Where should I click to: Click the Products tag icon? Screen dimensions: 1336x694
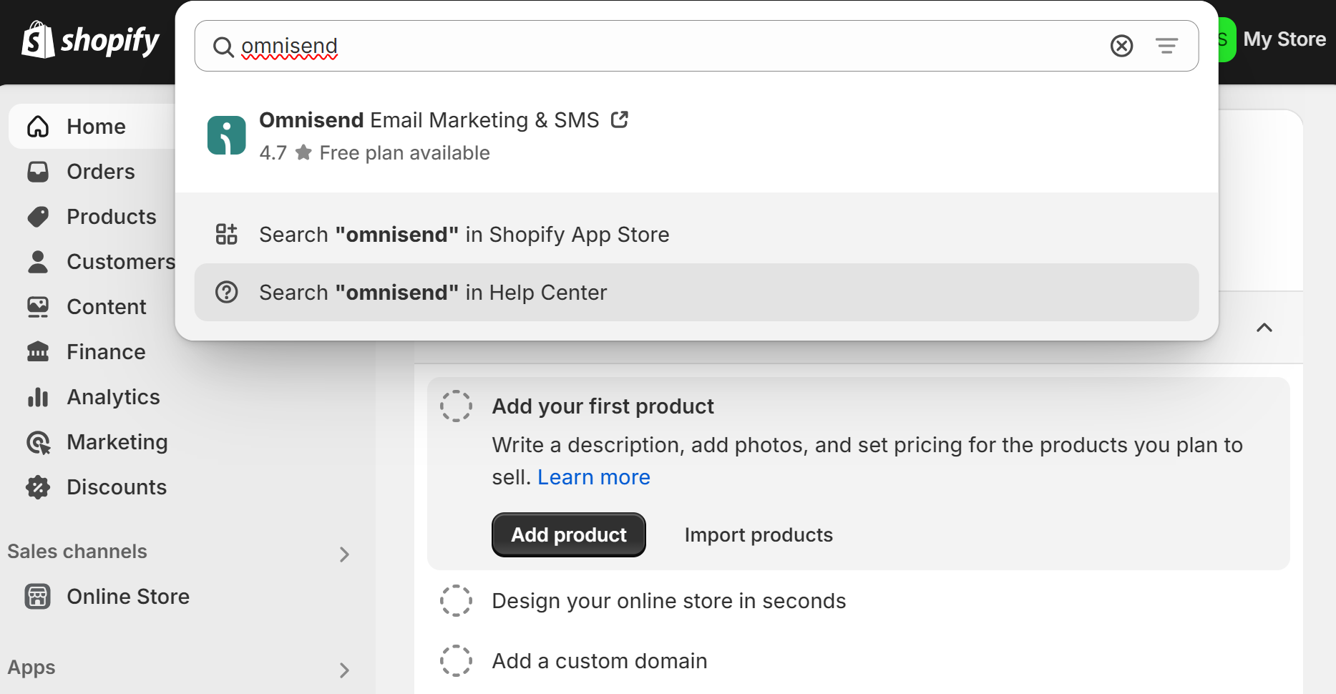38,217
